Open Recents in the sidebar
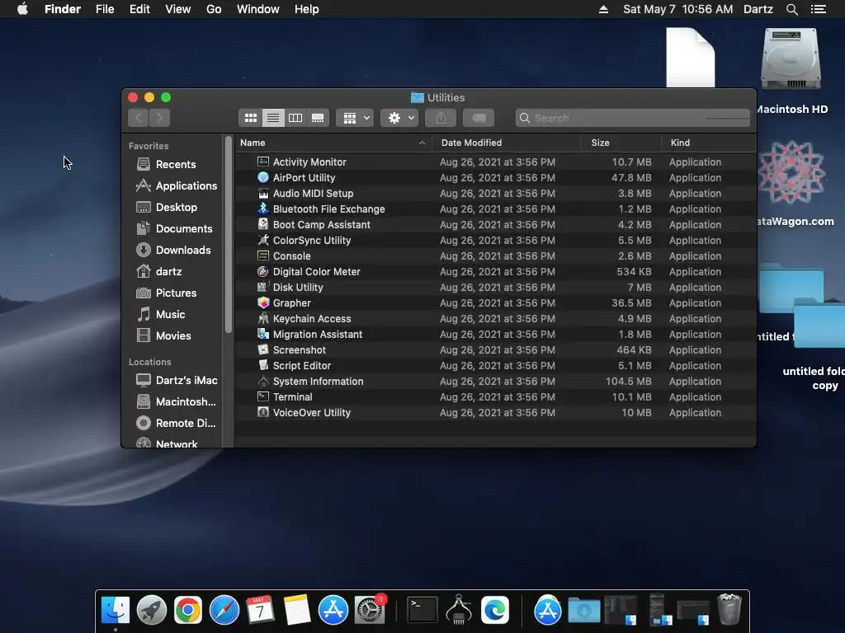 click(x=175, y=164)
